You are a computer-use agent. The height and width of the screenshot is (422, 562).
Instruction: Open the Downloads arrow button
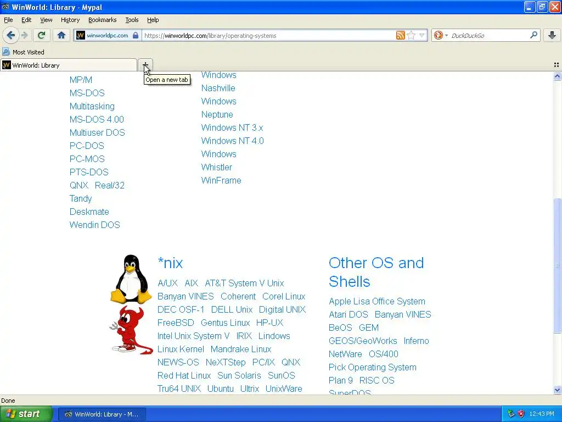click(552, 35)
